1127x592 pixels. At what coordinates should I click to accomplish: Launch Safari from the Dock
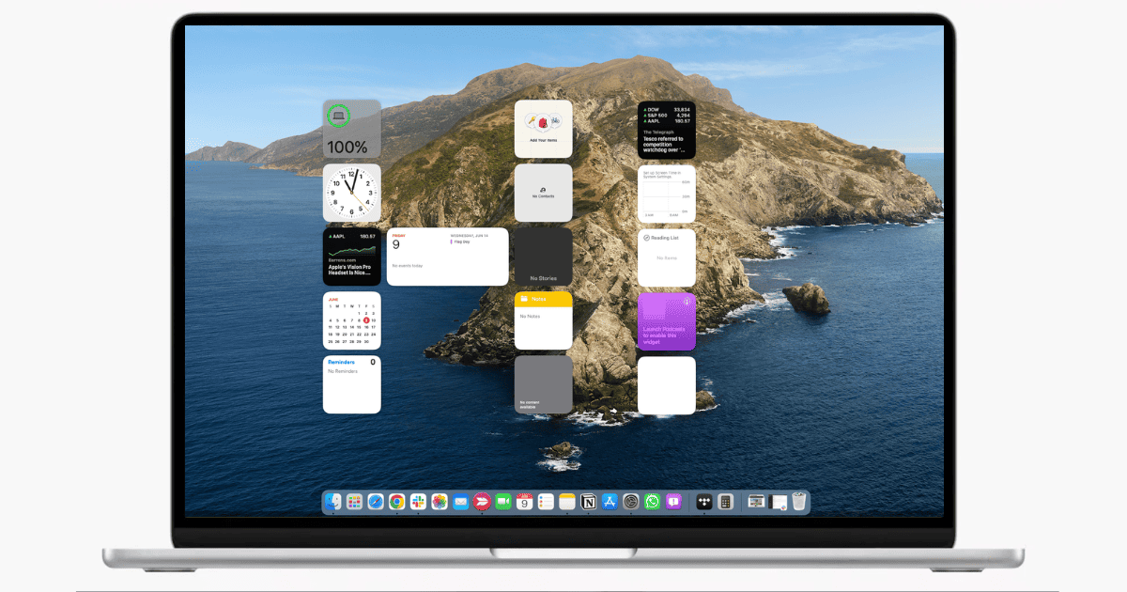376,503
